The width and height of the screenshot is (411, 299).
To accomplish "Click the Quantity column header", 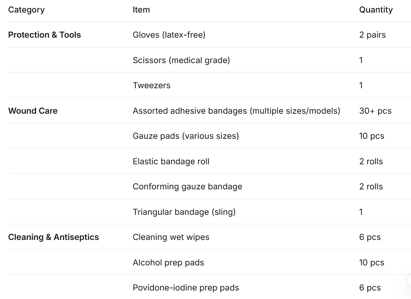I will click(x=375, y=10).
